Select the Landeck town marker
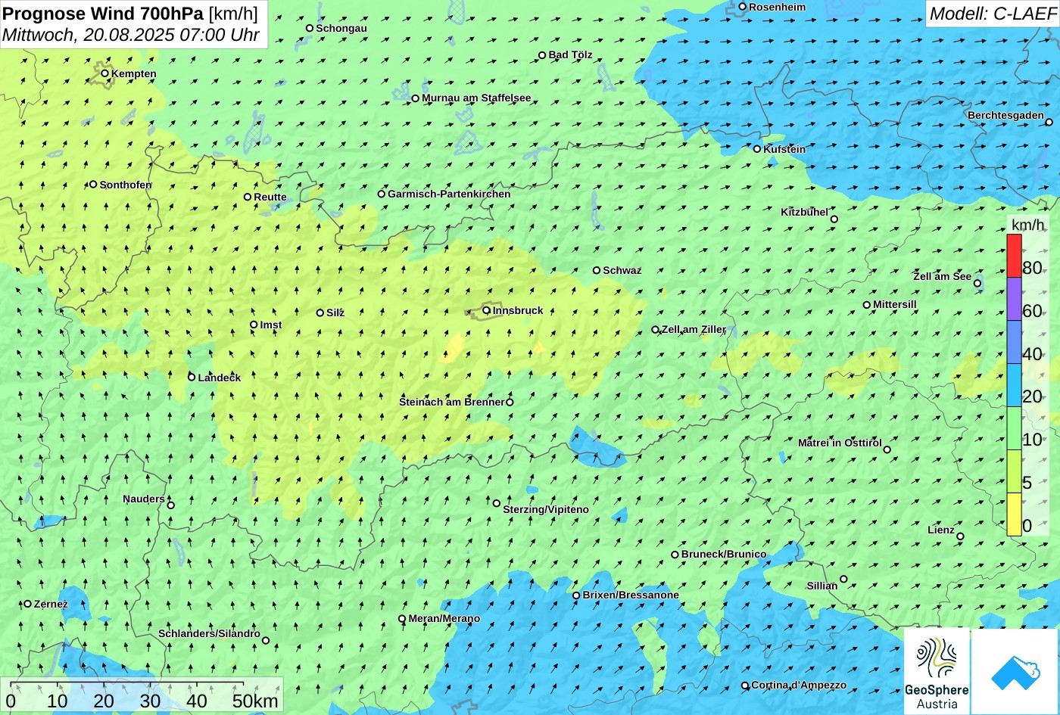 point(192,377)
